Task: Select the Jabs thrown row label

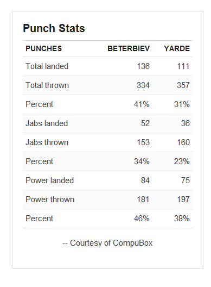Action: [x=47, y=142]
